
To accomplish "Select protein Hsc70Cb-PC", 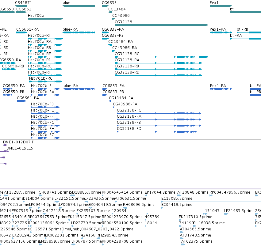I will pos(45,138).
